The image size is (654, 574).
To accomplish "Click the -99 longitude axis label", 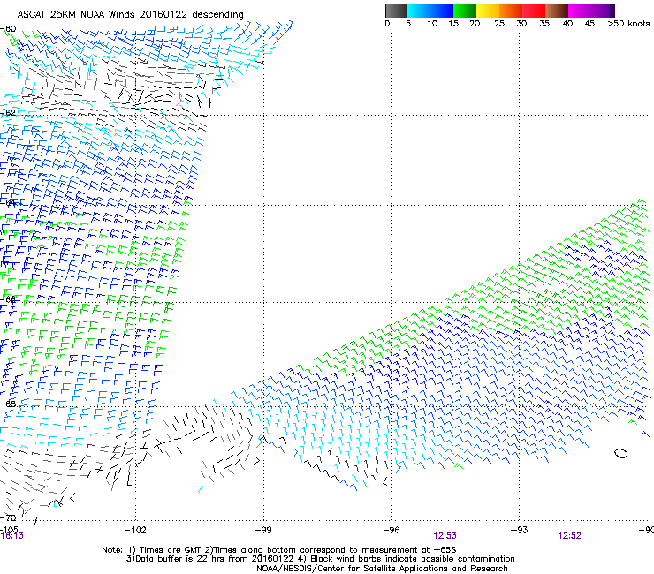I will click(263, 530).
